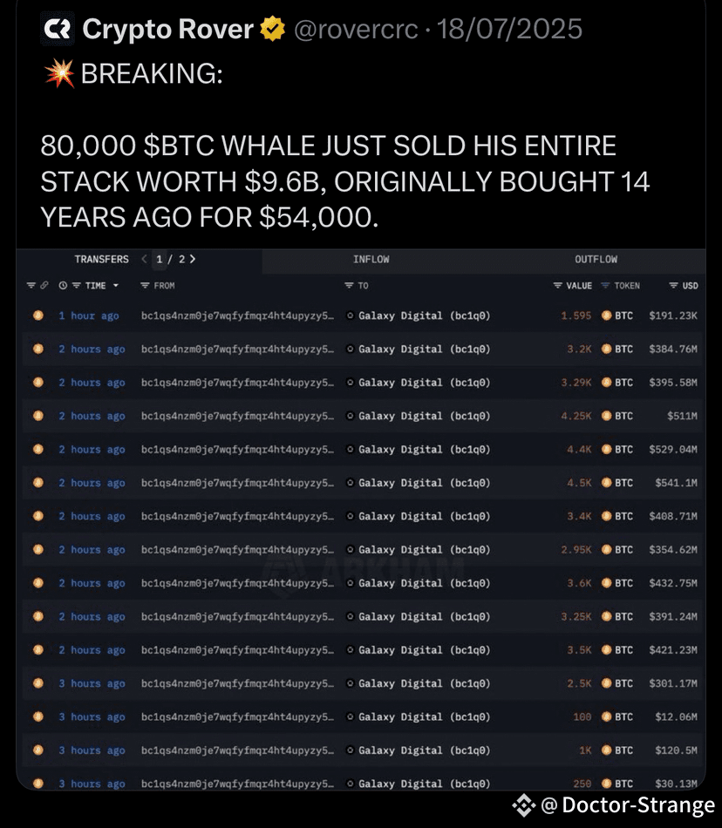Open the filter beside the FROM column
The image size is (722, 828).
[x=145, y=286]
